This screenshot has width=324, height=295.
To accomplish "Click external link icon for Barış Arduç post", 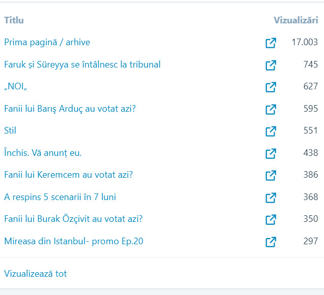I will coord(271,109).
